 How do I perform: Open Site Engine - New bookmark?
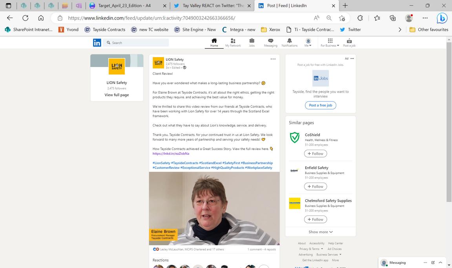pyautogui.click(x=195, y=29)
